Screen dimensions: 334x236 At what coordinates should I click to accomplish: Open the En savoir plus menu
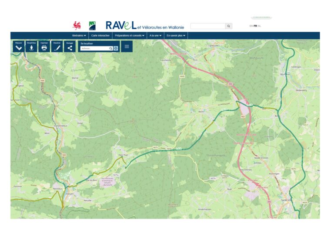click(x=176, y=36)
